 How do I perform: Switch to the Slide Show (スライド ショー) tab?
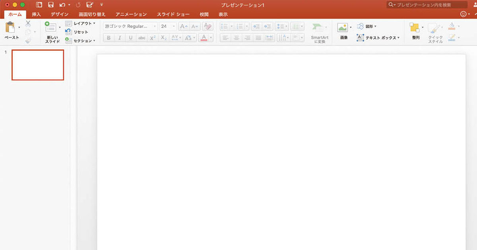pyautogui.click(x=173, y=14)
